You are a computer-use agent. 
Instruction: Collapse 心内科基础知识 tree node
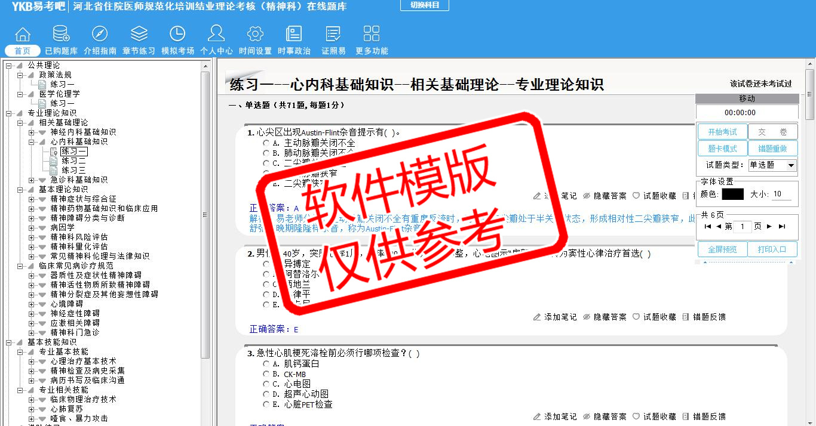tap(32, 141)
